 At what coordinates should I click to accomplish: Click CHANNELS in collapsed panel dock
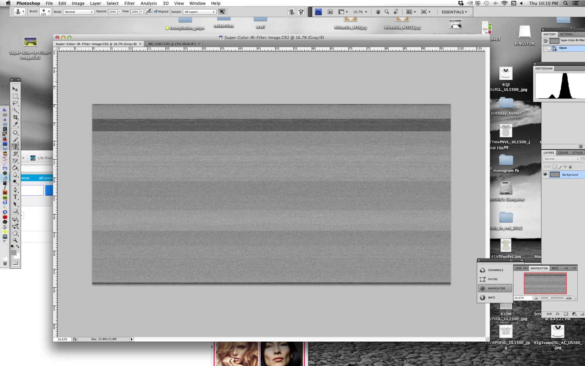pyautogui.click(x=495, y=270)
